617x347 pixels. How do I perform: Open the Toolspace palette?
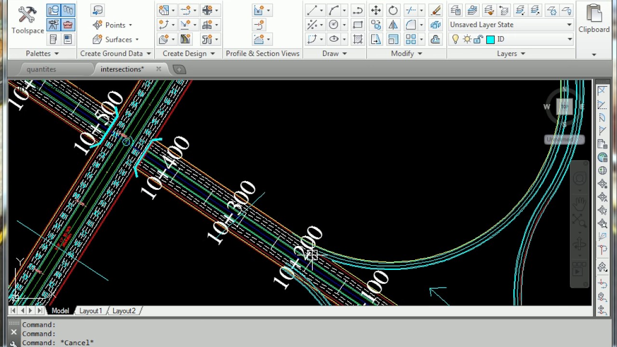coord(27,20)
